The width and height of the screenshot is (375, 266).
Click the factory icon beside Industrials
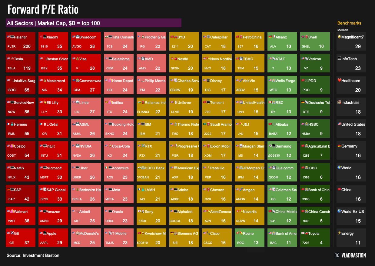click(x=339, y=102)
